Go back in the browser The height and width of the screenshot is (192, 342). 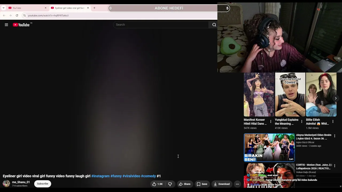pyautogui.click(x=4, y=15)
